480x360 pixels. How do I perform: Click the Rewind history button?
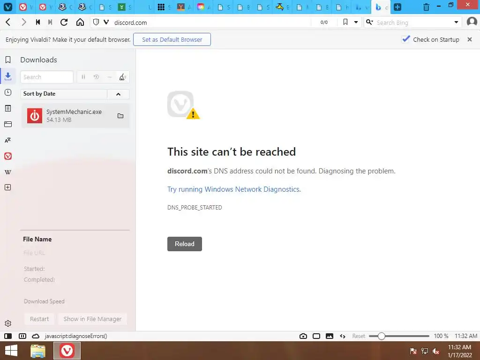click(x=38, y=22)
